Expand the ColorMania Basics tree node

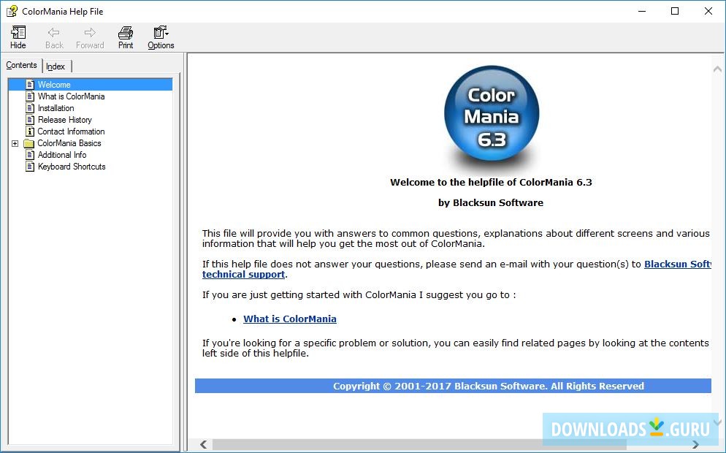tap(15, 143)
